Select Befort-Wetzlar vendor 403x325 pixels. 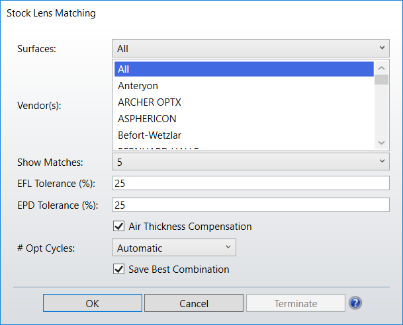pos(244,135)
